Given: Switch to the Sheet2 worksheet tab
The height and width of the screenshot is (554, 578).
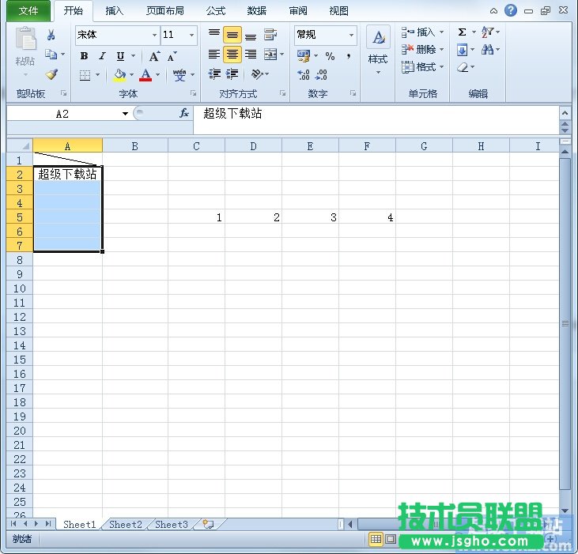Looking at the screenshot, I should coord(126,525).
